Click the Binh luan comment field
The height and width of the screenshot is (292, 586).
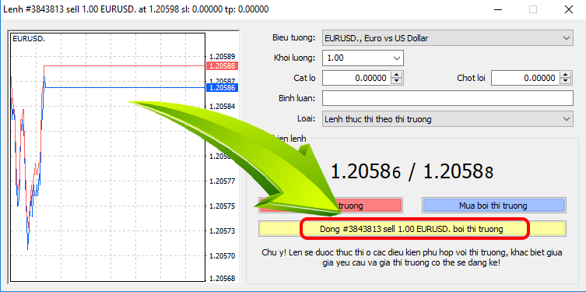coord(447,98)
